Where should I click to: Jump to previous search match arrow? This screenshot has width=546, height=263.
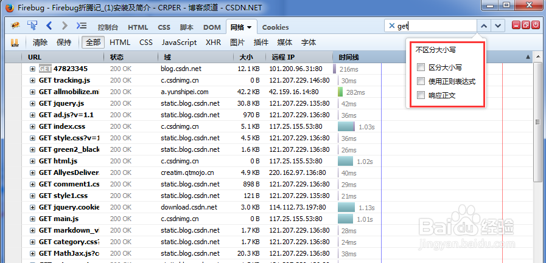[483, 26]
